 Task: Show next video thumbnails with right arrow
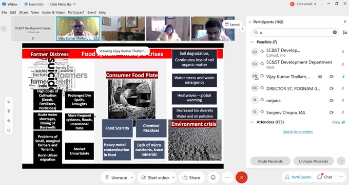coord(243,29)
